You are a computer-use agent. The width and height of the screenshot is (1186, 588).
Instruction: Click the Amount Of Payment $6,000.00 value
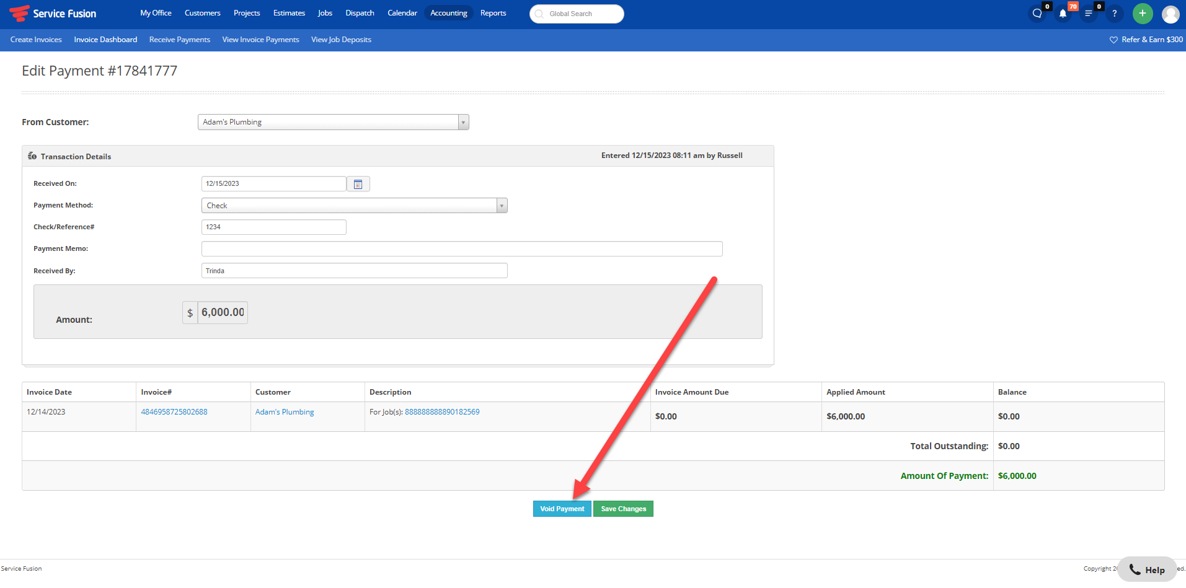pos(1017,476)
